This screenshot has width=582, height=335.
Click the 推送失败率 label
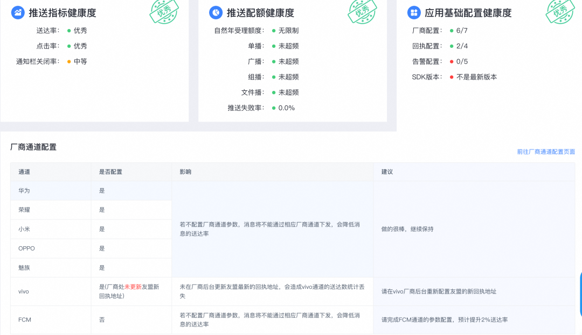246,108
